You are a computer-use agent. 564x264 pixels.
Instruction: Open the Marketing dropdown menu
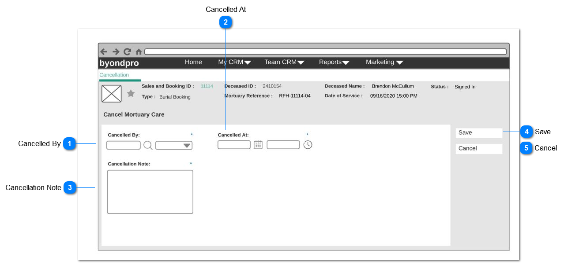coord(384,62)
